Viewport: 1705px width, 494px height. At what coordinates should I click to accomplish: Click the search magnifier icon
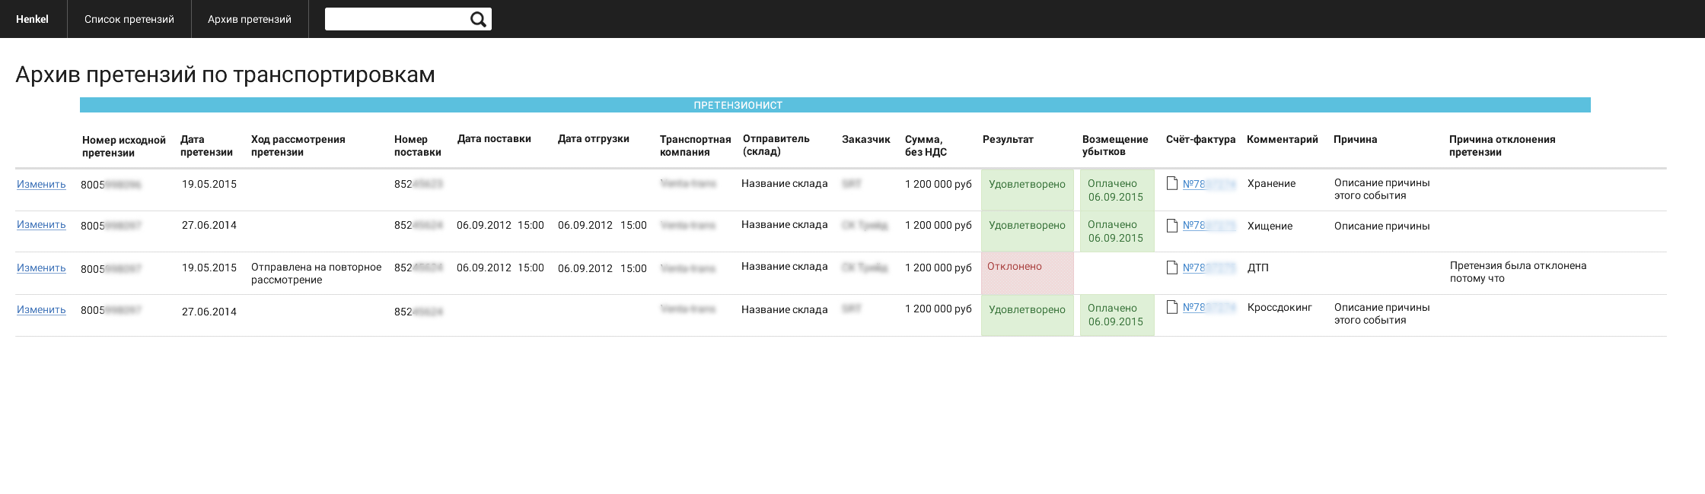click(477, 20)
